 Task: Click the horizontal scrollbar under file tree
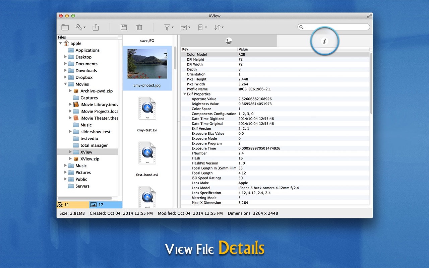click(x=85, y=198)
